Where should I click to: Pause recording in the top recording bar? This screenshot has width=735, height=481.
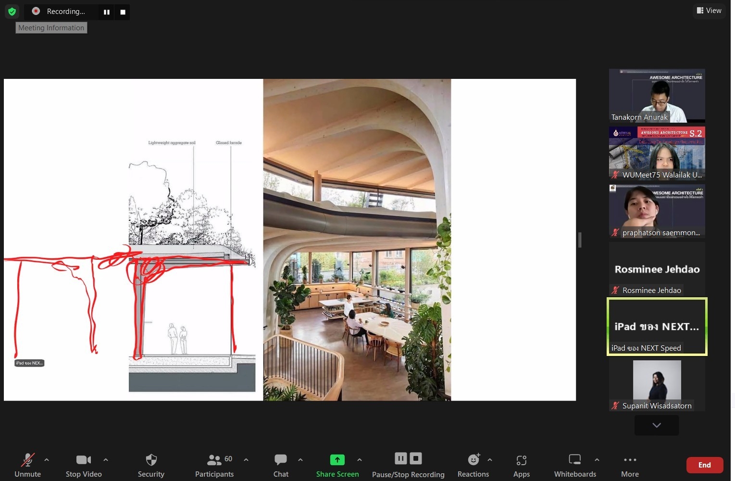[x=107, y=12]
